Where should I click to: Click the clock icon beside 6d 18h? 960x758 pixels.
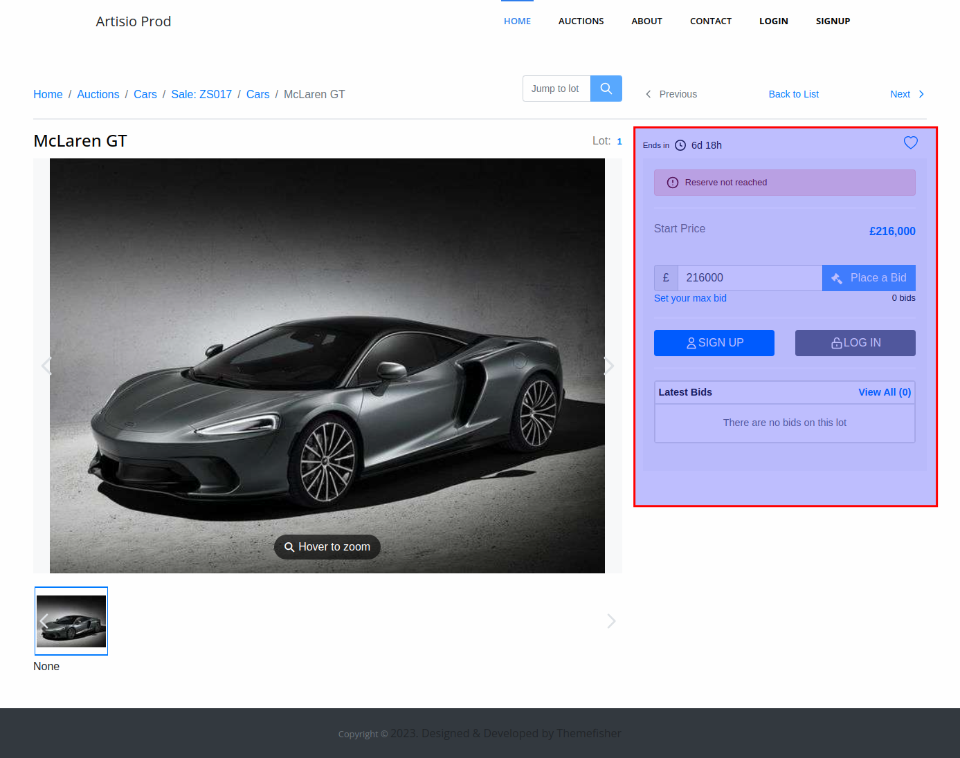(x=680, y=145)
